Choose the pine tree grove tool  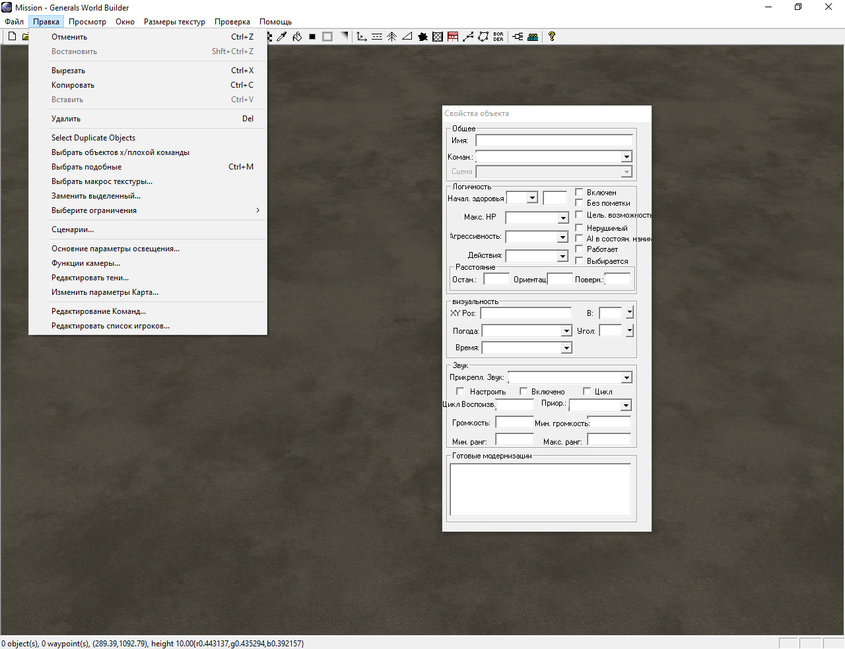pos(391,37)
